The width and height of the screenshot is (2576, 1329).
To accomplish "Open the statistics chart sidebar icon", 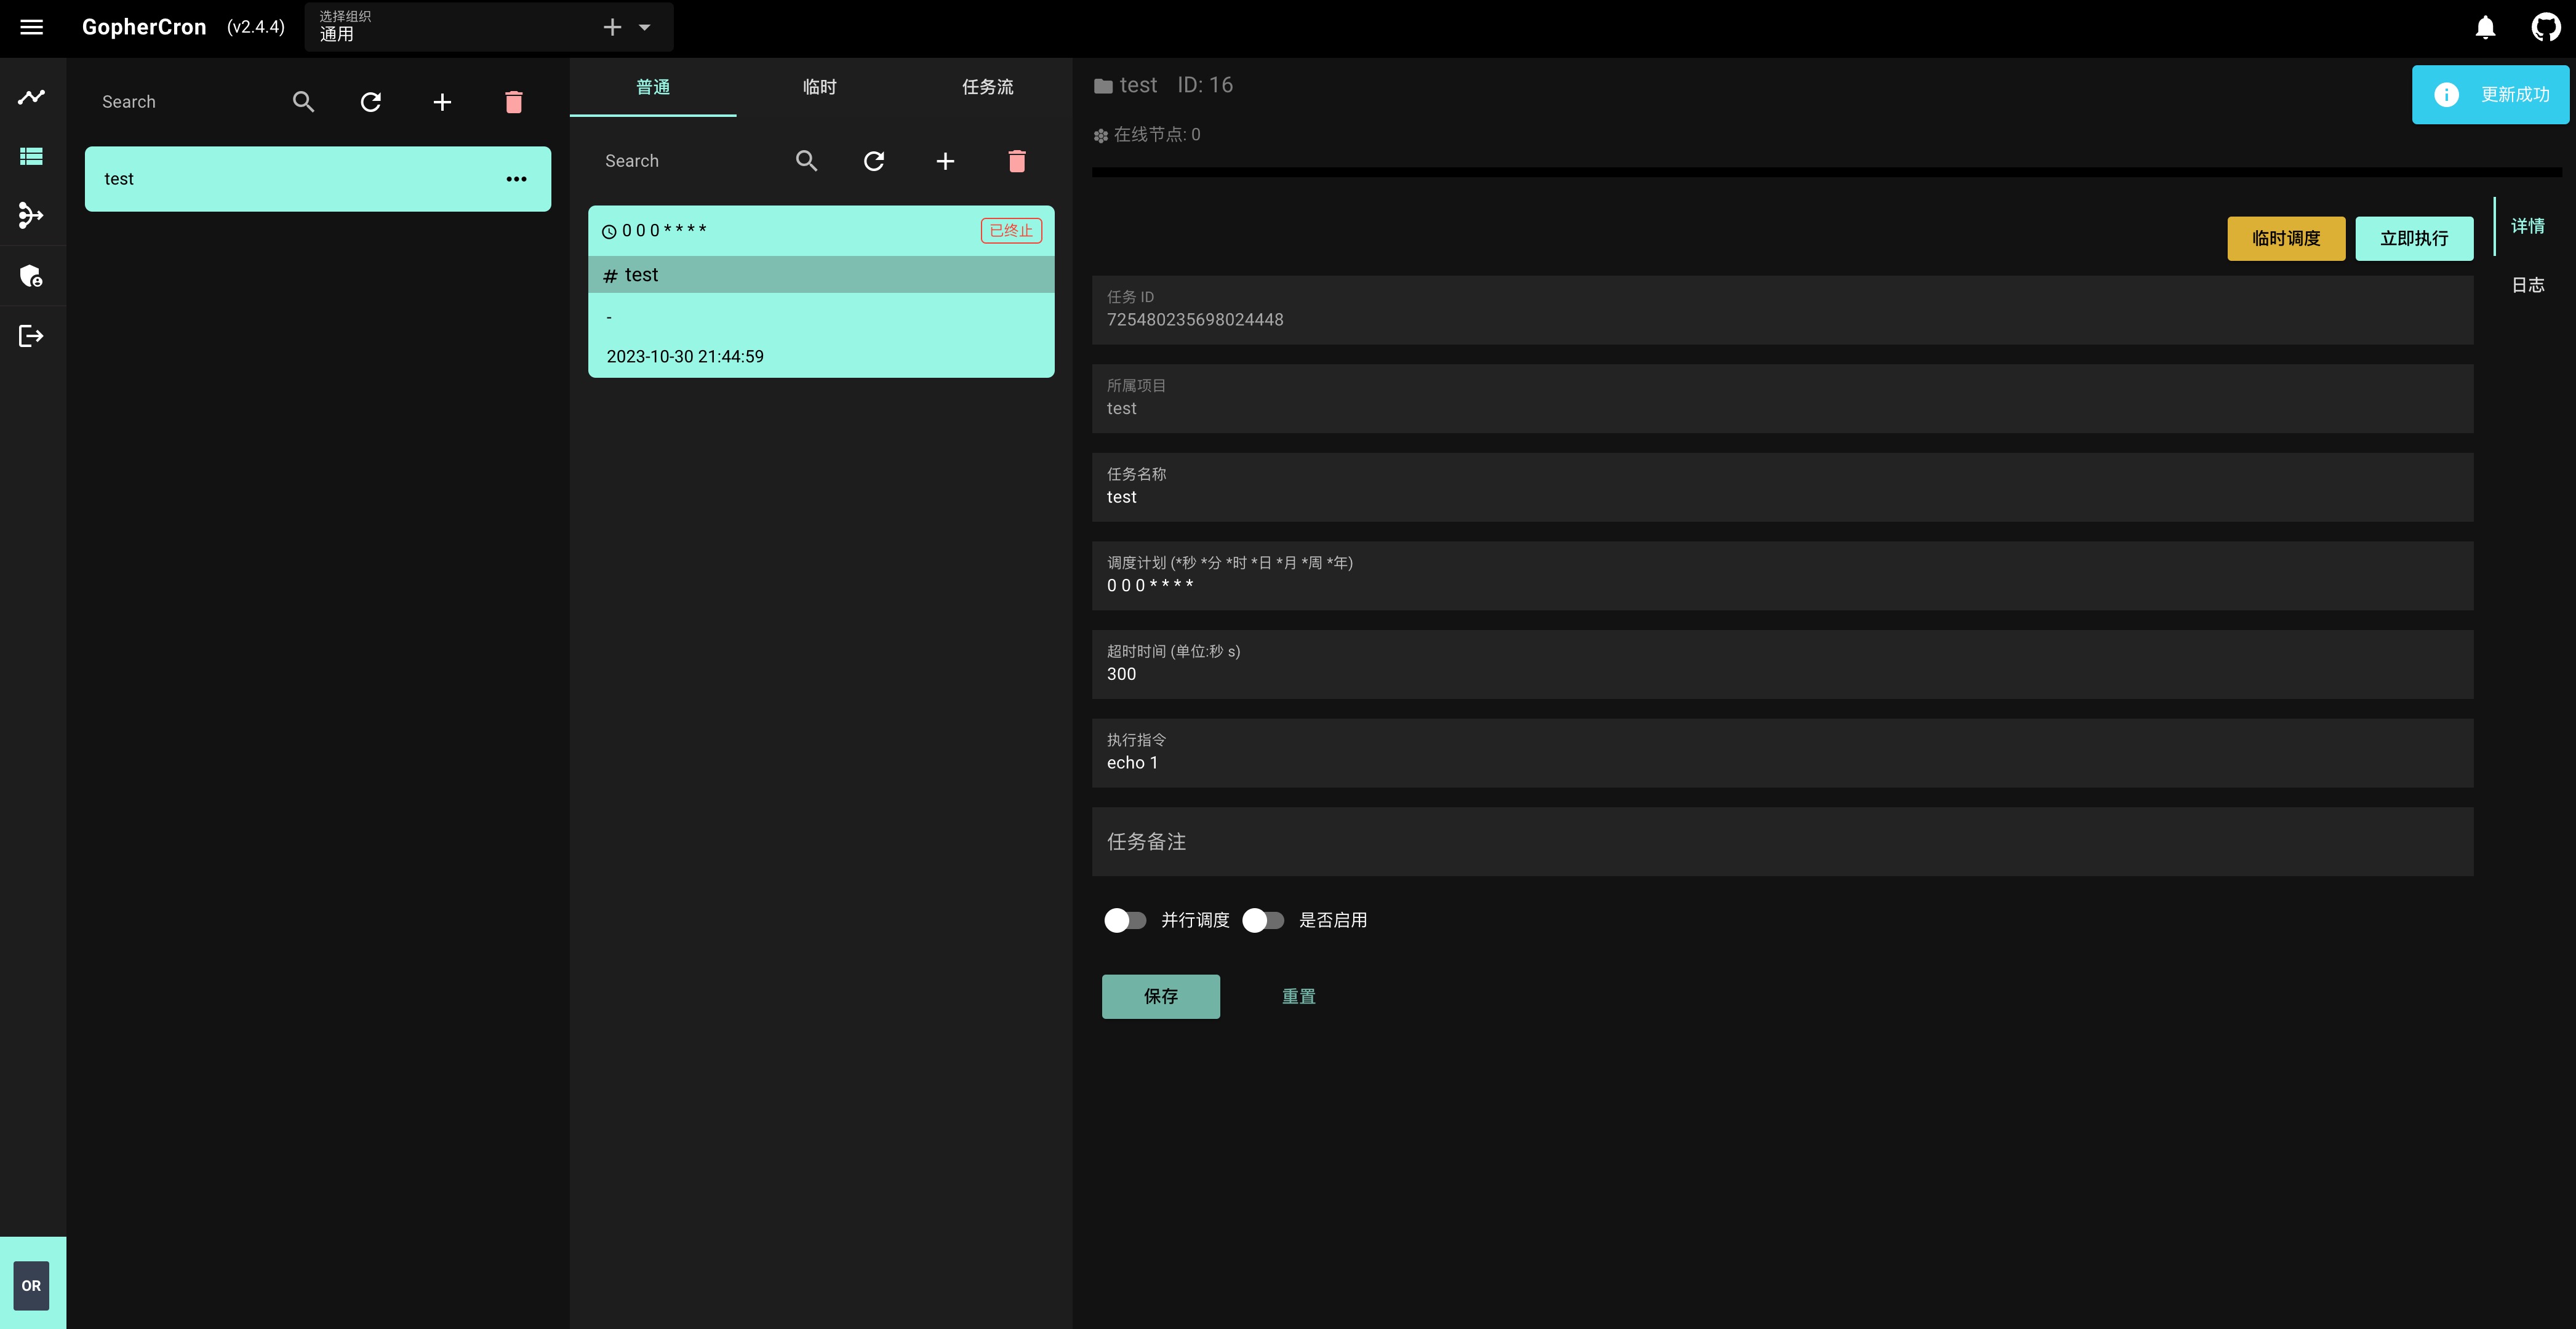I will pyautogui.click(x=32, y=97).
